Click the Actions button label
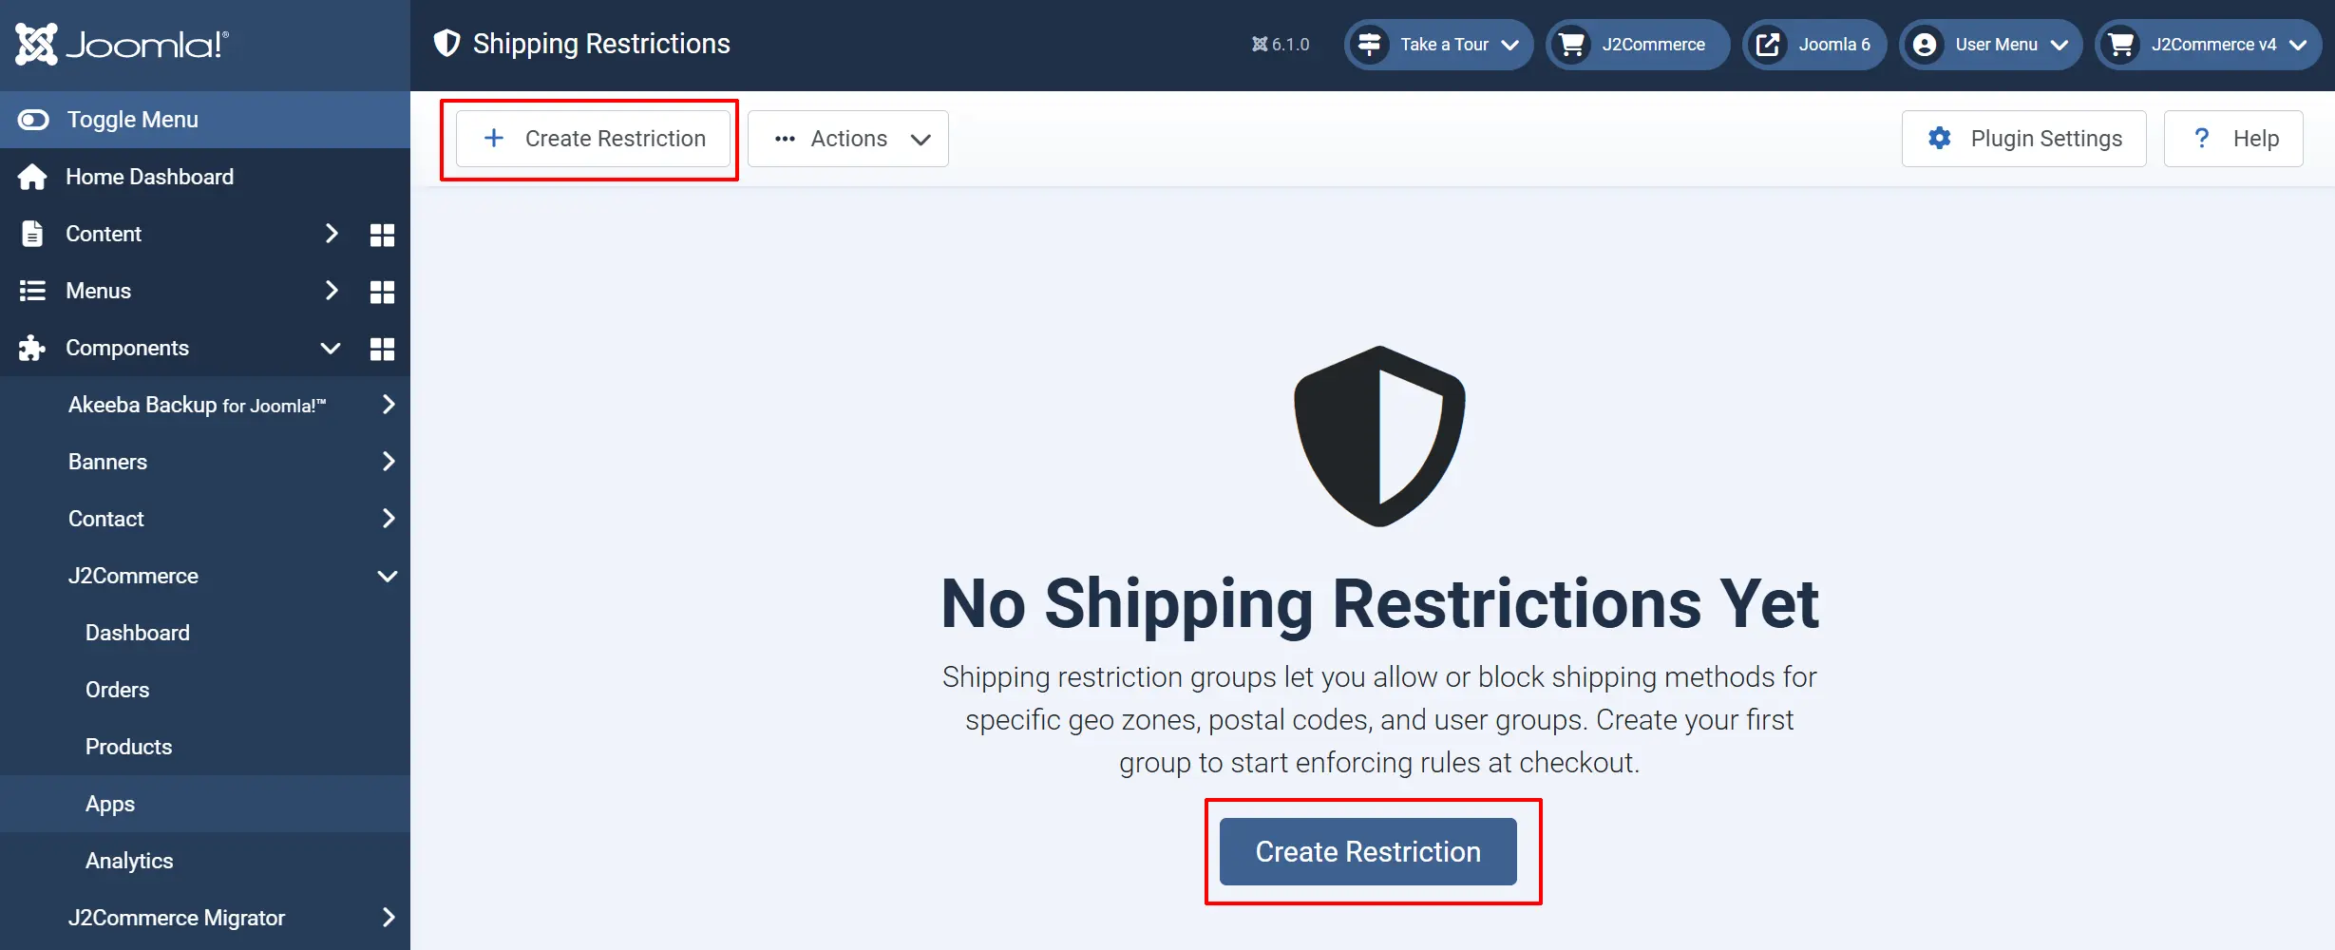The image size is (2335, 950). 849,139
